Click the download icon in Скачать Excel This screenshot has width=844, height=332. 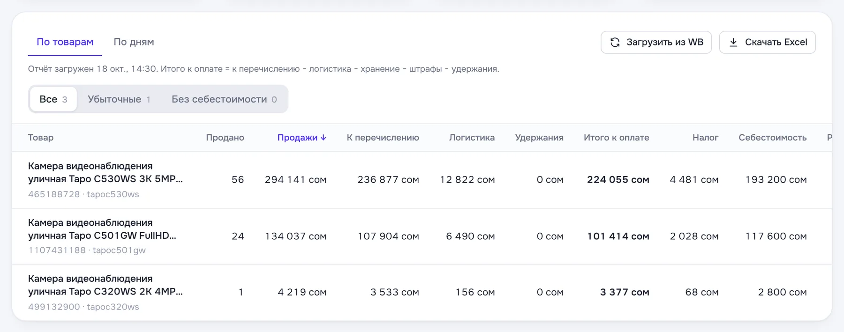pos(733,42)
